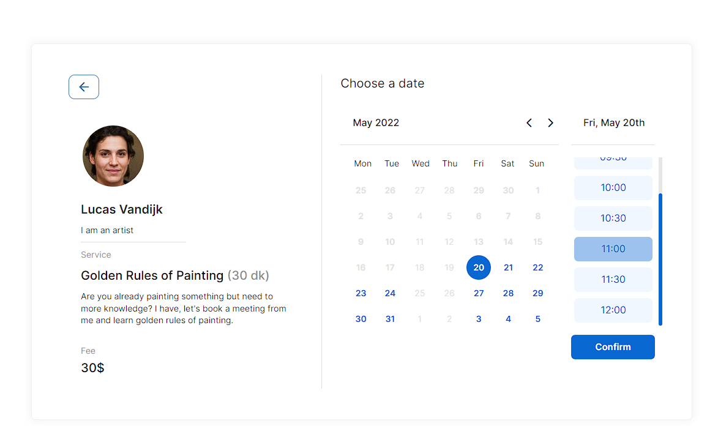Screen dimensions: 718x445
Task: Choose Tuesday May 24 date
Action: click(x=390, y=293)
